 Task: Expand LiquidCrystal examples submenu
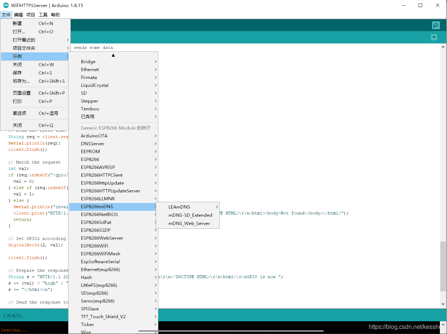coord(113,85)
